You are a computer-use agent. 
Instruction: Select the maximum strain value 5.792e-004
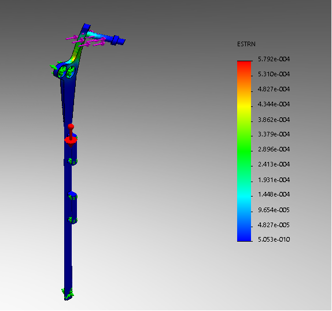pyautogui.click(x=274, y=59)
